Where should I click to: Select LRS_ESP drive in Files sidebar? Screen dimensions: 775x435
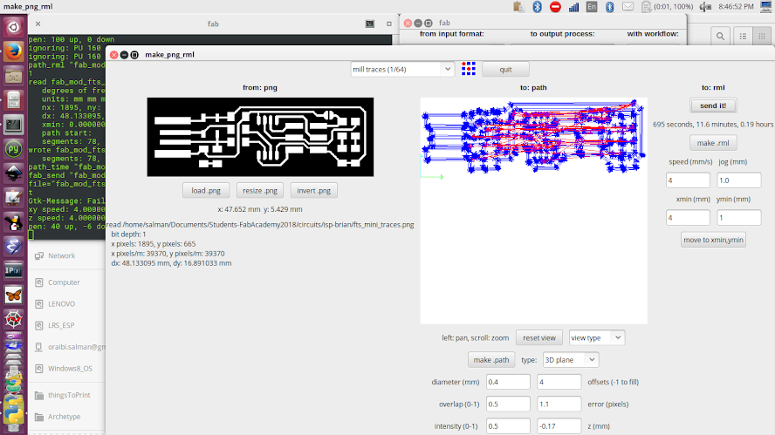tap(61, 325)
